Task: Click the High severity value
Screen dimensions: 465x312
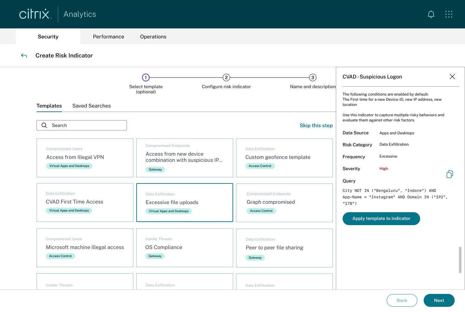Action: (x=384, y=169)
